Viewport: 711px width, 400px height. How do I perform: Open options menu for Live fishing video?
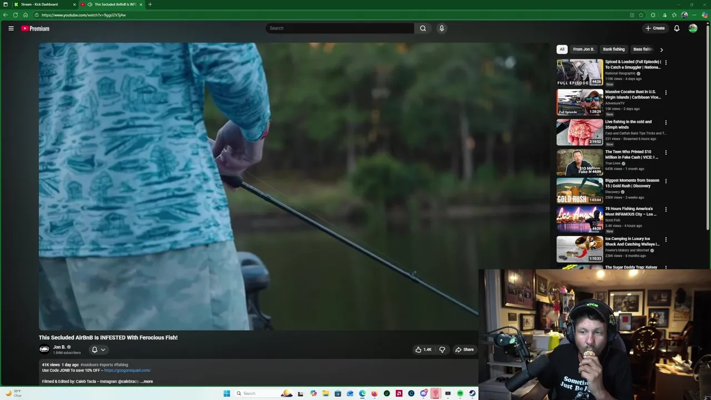point(665,123)
